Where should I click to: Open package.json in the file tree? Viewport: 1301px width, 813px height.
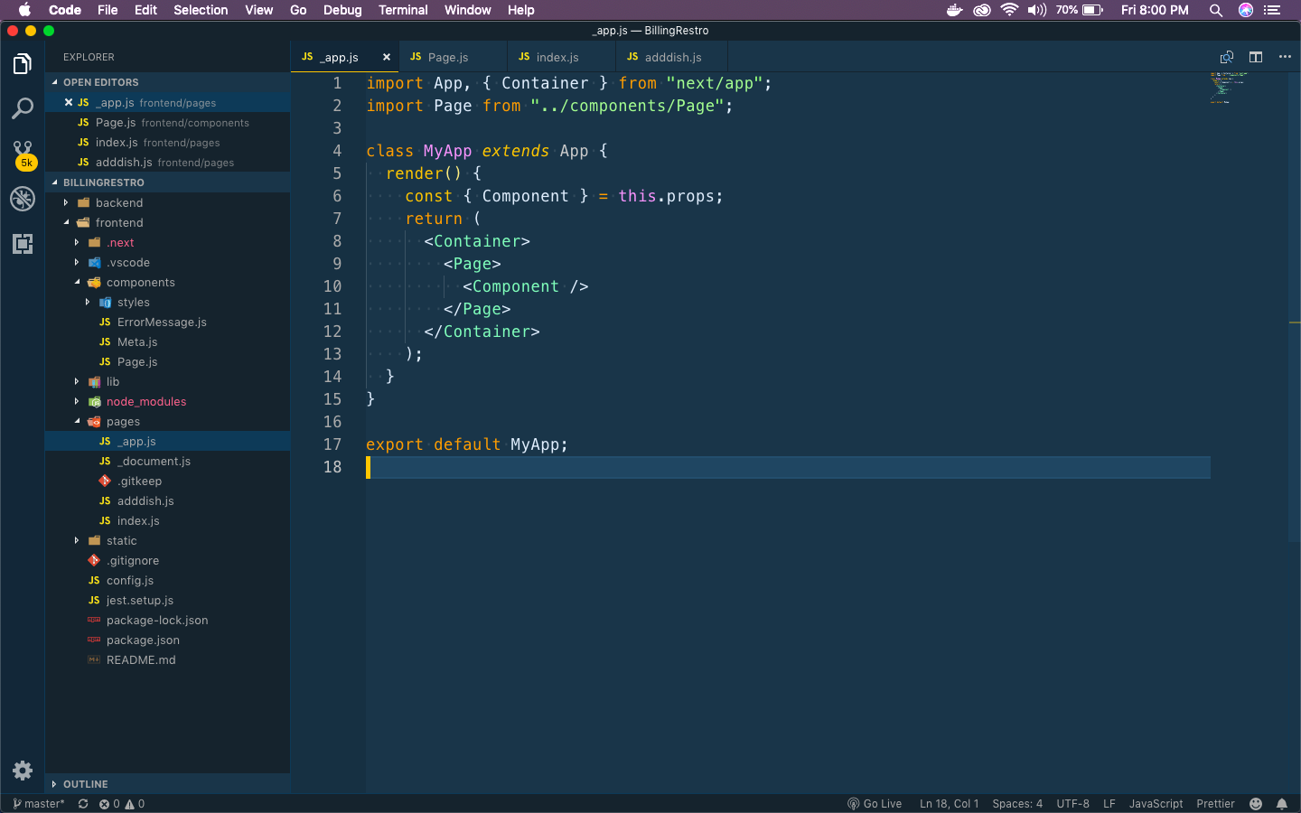pyautogui.click(x=168, y=640)
